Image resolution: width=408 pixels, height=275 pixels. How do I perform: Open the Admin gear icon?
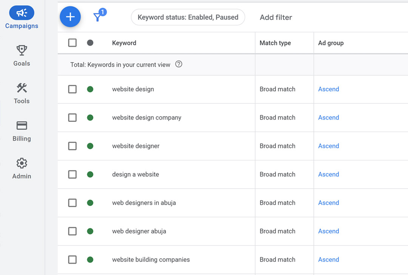pos(22,163)
